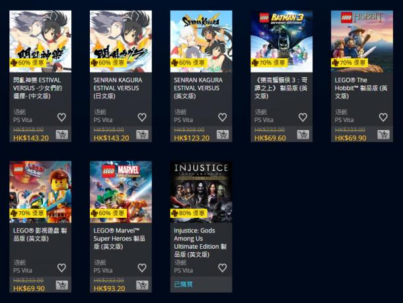Select the HK$69.90 LEGO Movie price

[x=29, y=288]
